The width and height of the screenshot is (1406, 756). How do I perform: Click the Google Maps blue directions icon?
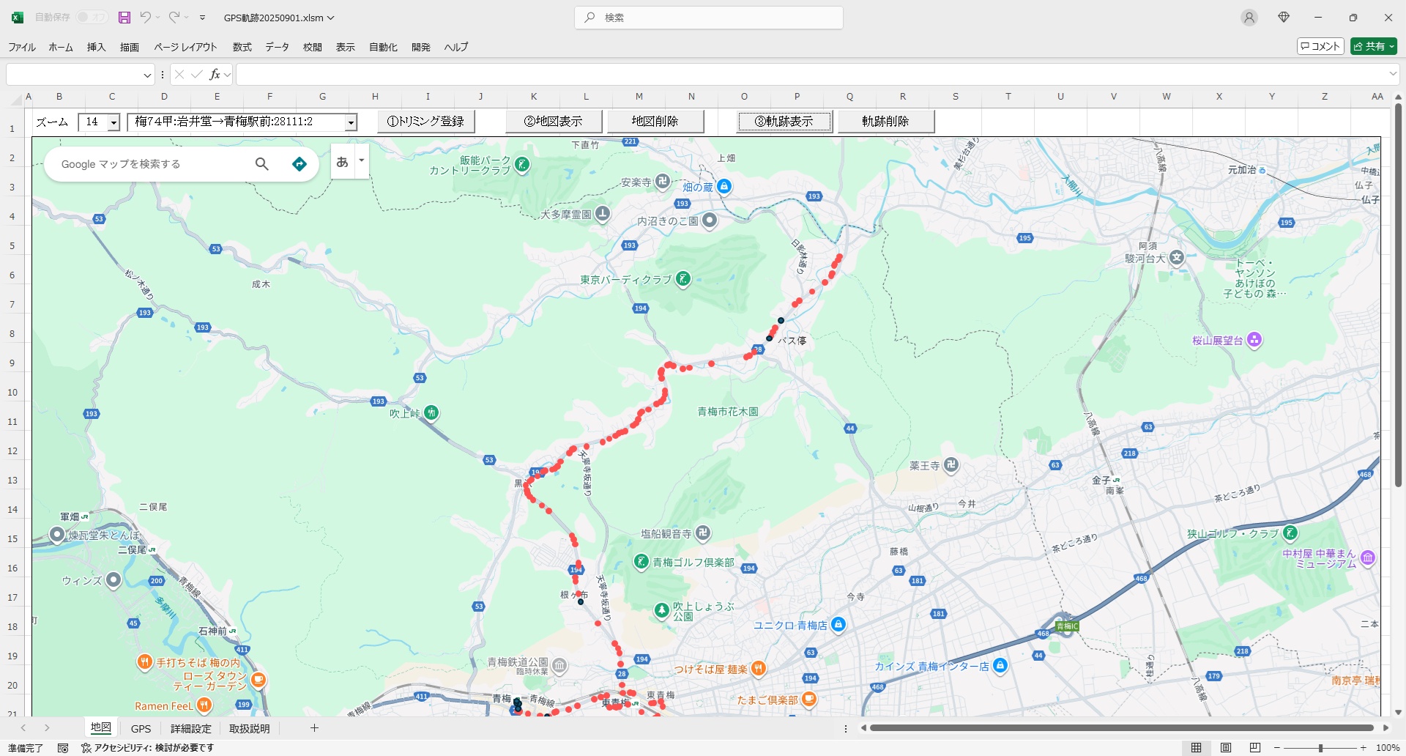[x=299, y=164]
